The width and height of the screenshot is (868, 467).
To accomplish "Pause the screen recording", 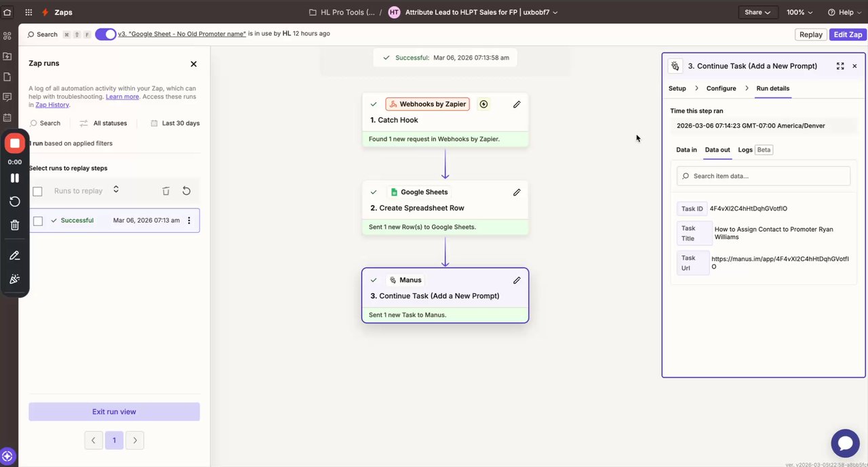I will (14, 178).
